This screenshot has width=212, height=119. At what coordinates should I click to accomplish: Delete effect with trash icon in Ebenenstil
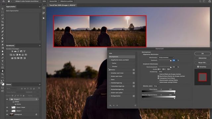(135, 105)
